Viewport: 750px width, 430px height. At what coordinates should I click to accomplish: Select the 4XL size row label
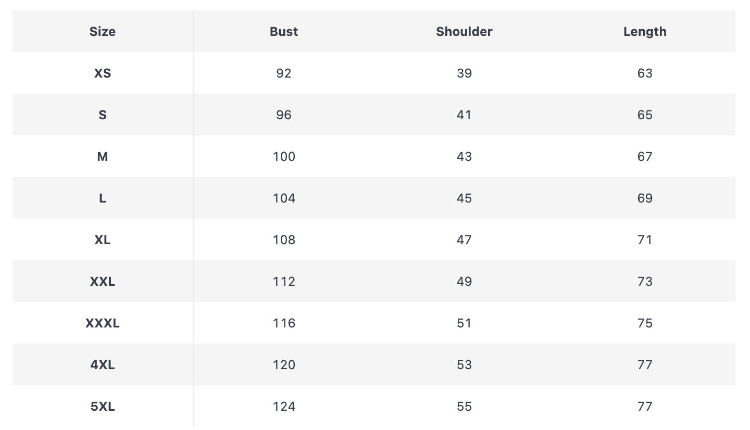[103, 365]
